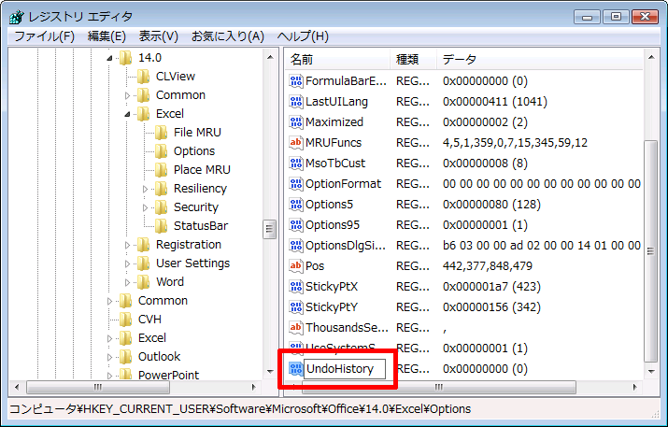
Task: Open the ヘルプ(H) menu
Action: point(303,36)
